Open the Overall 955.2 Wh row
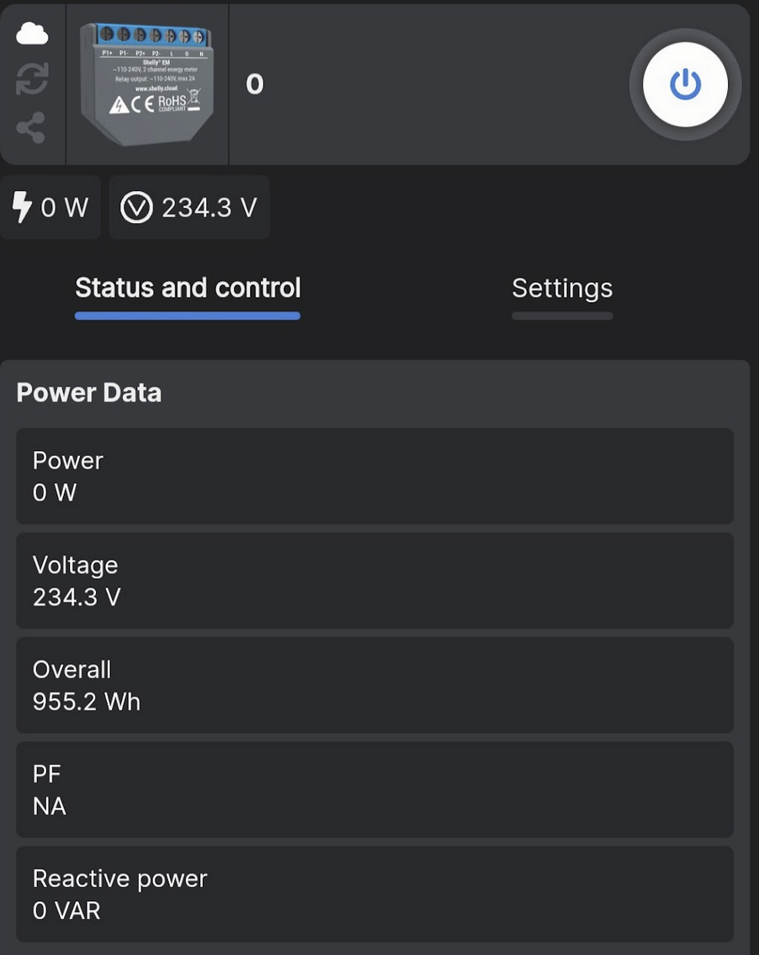The height and width of the screenshot is (955, 759). point(374,686)
